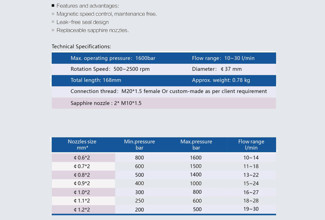The height and width of the screenshot is (220, 325).
Task: Click max pressure value '1000'
Action: (196, 183)
